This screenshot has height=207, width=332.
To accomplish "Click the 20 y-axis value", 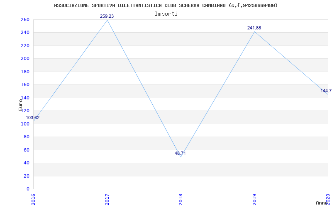I will 26,176.
